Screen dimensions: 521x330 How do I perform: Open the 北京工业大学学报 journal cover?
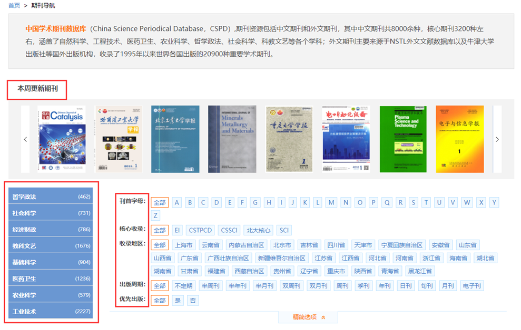point(174,139)
